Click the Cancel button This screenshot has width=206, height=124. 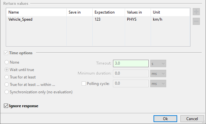[192, 119]
